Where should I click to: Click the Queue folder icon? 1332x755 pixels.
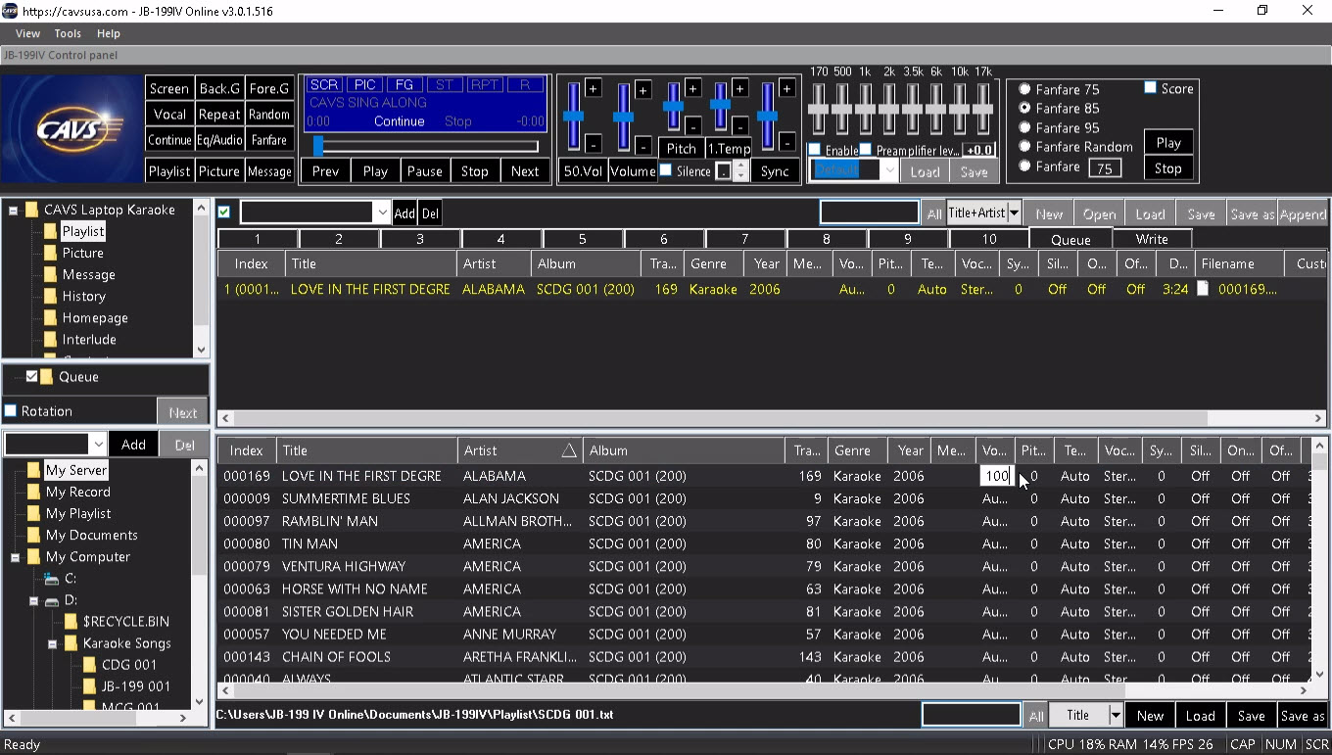pyautogui.click(x=47, y=376)
